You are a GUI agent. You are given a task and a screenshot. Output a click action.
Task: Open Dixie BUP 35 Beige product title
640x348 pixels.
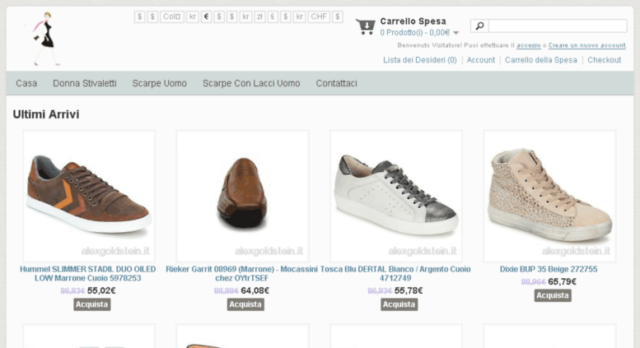coord(549,269)
